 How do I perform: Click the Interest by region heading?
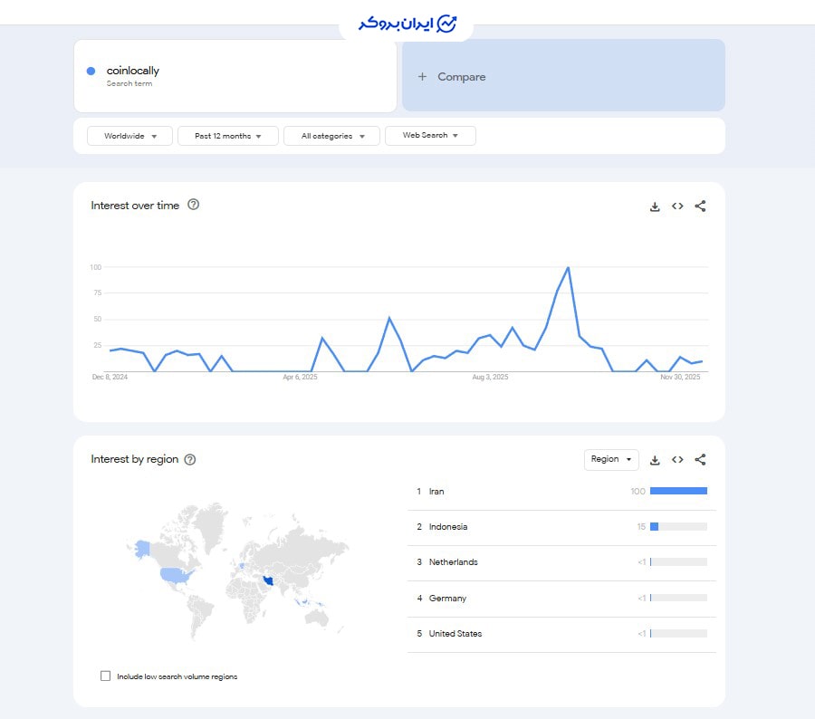click(135, 459)
